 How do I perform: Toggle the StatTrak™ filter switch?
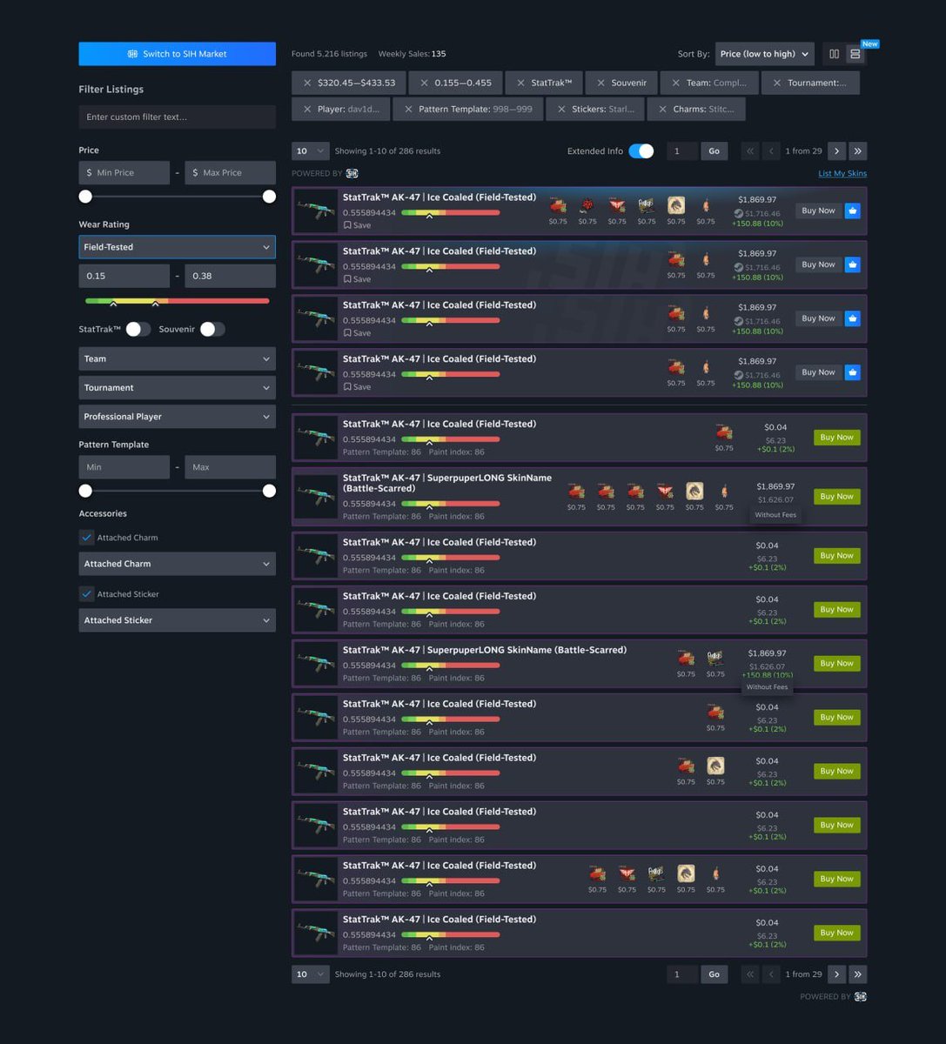(x=138, y=329)
